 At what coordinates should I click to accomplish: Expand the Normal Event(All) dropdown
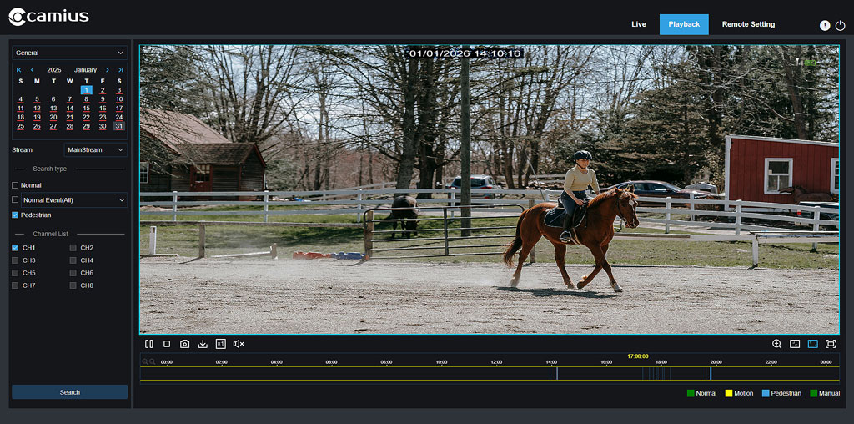tap(74, 200)
